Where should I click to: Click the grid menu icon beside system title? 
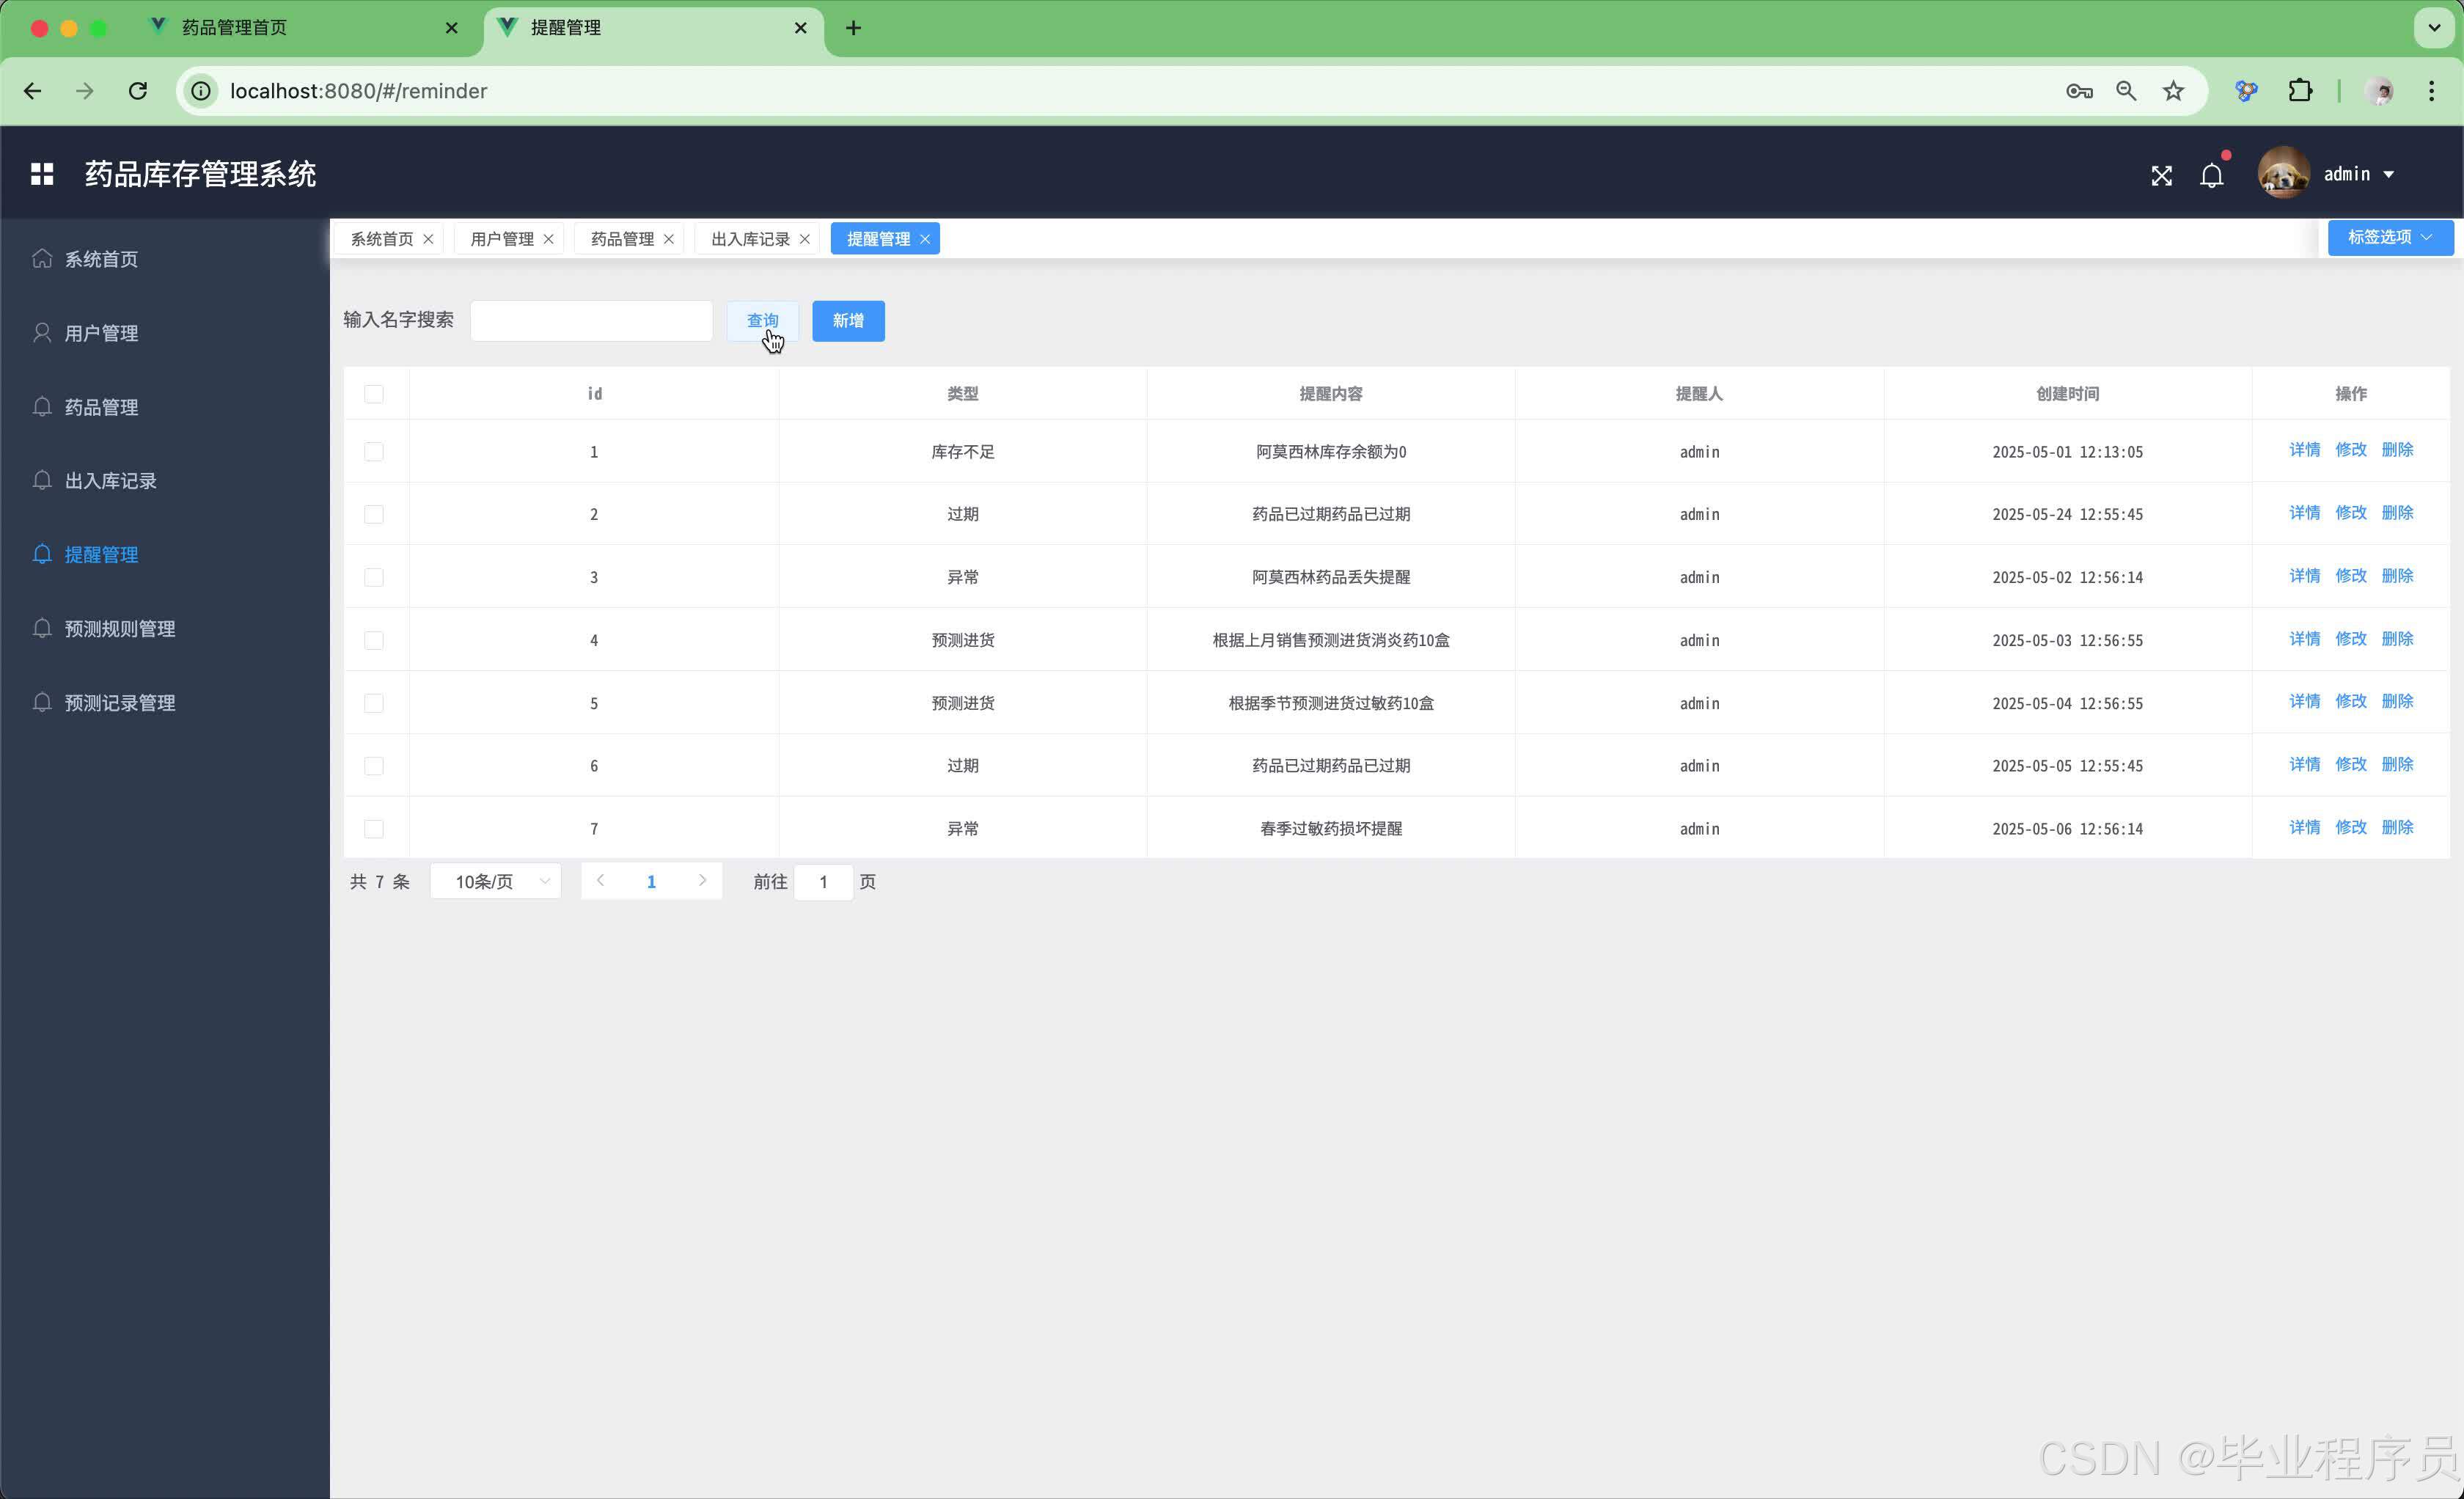point(42,174)
